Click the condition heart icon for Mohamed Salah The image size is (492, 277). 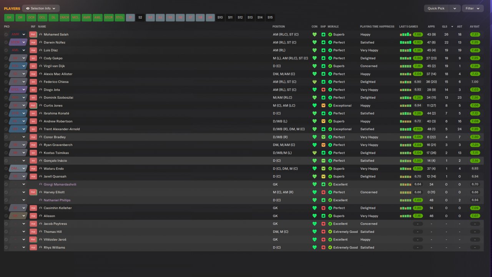[x=314, y=35]
